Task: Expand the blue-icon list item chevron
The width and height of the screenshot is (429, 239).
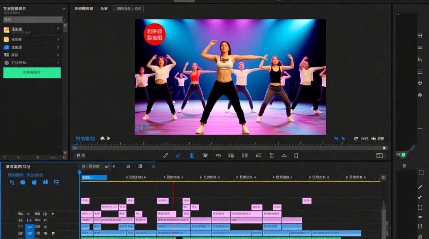Action: pos(58,47)
